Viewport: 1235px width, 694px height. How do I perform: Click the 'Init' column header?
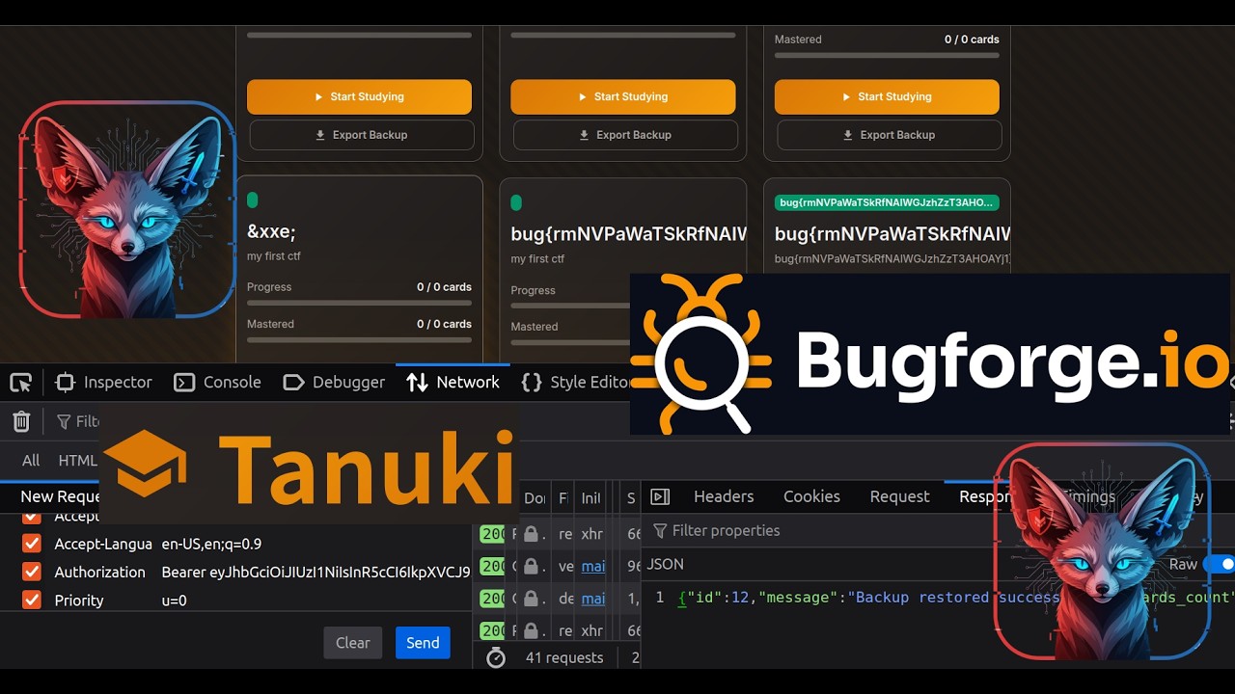coord(590,498)
